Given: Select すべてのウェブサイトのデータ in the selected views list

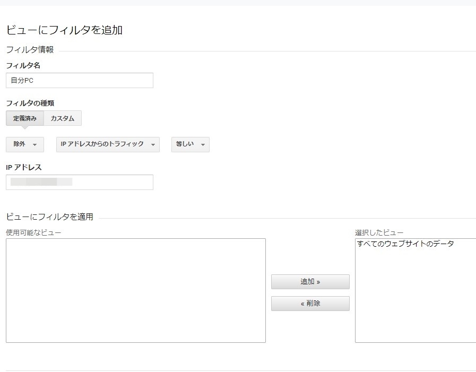Looking at the screenshot, I should [x=404, y=244].
